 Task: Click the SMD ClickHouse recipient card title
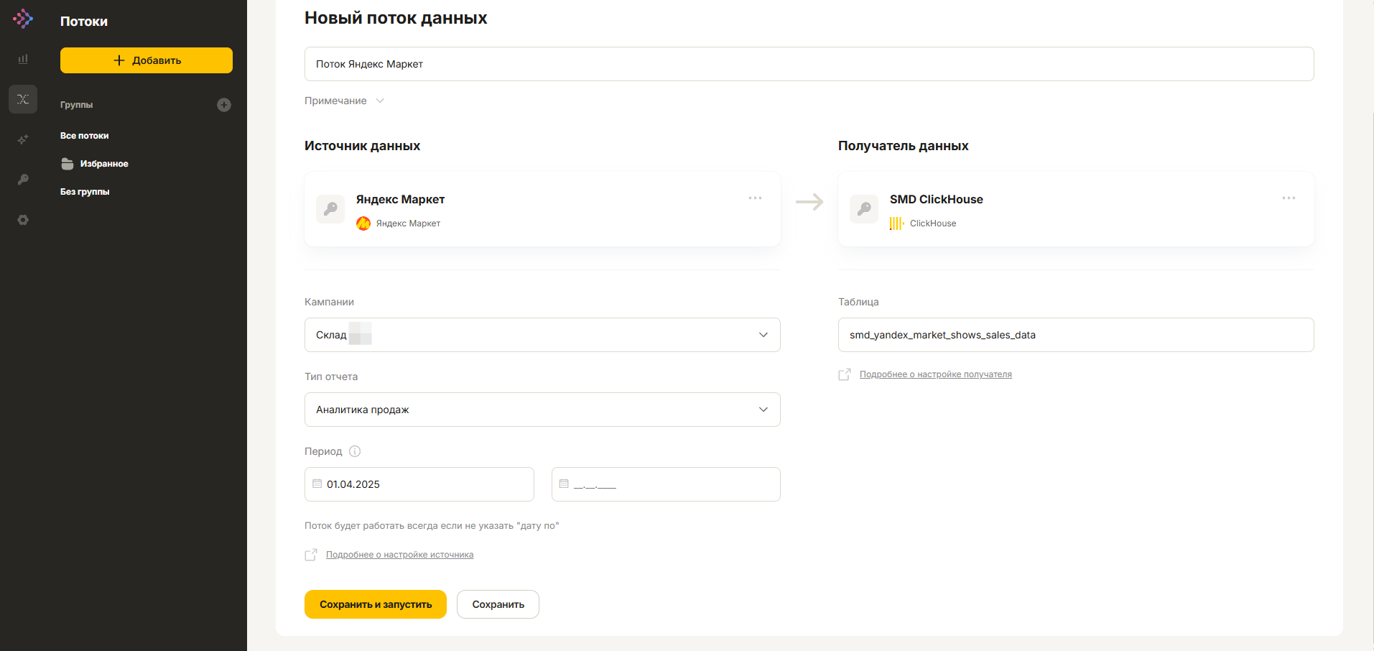(936, 199)
